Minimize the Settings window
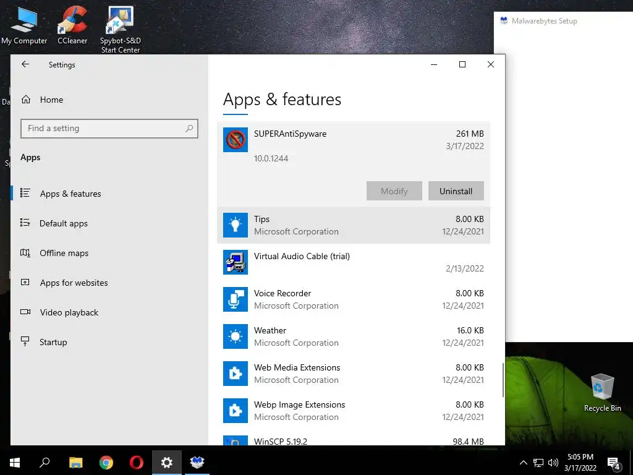This screenshot has height=475, width=633. click(x=434, y=64)
